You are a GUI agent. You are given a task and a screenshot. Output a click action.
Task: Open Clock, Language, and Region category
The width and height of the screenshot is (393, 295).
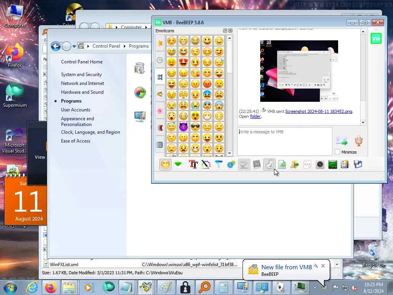click(91, 132)
